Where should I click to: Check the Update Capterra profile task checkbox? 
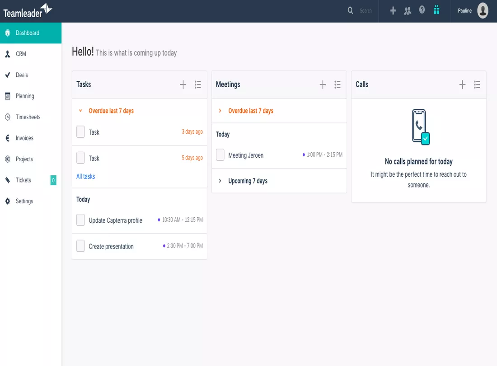click(x=80, y=220)
